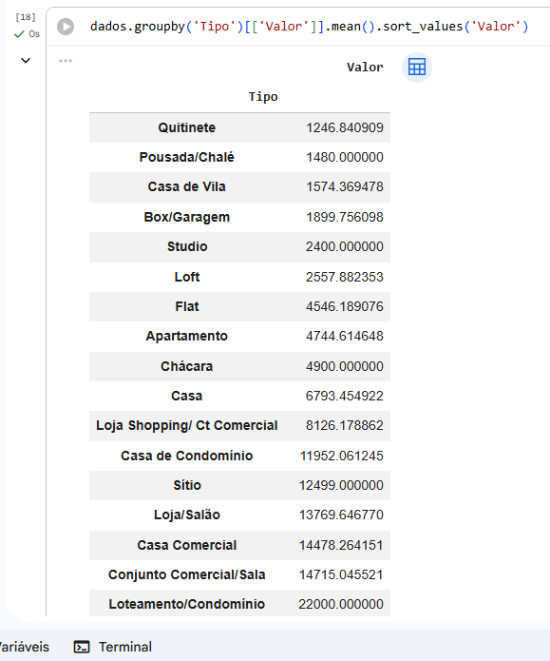Select the value 4744.614648
This screenshot has height=661, width=550.
(x=345, y=336)
